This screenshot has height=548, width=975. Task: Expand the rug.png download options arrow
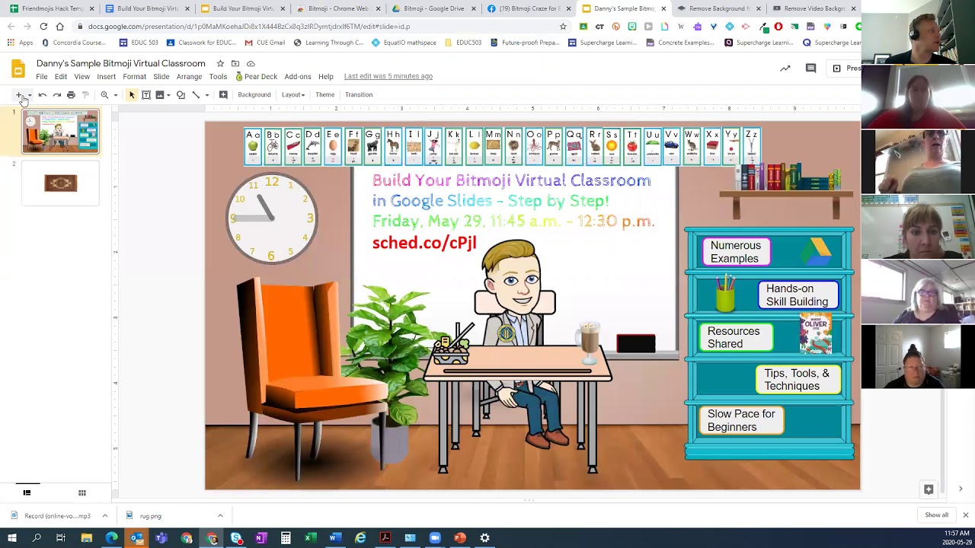(220, 516)
